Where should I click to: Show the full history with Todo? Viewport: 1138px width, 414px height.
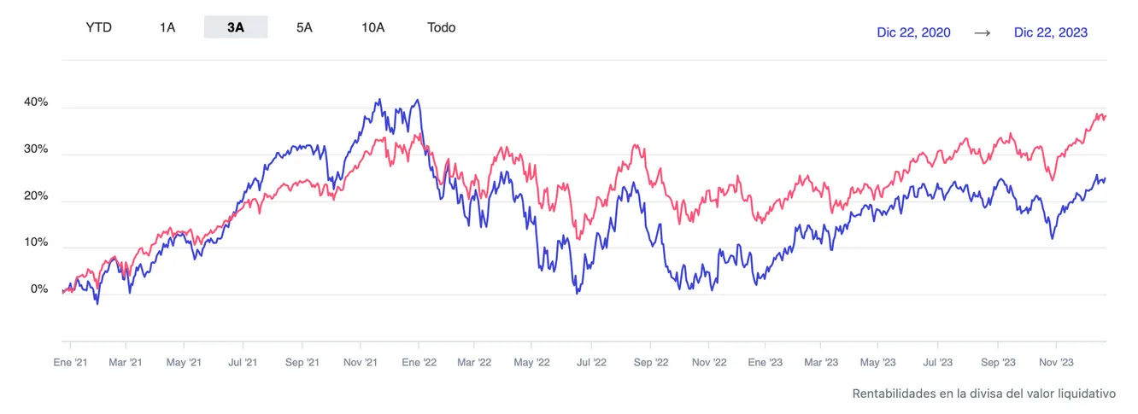coord(442,27)
